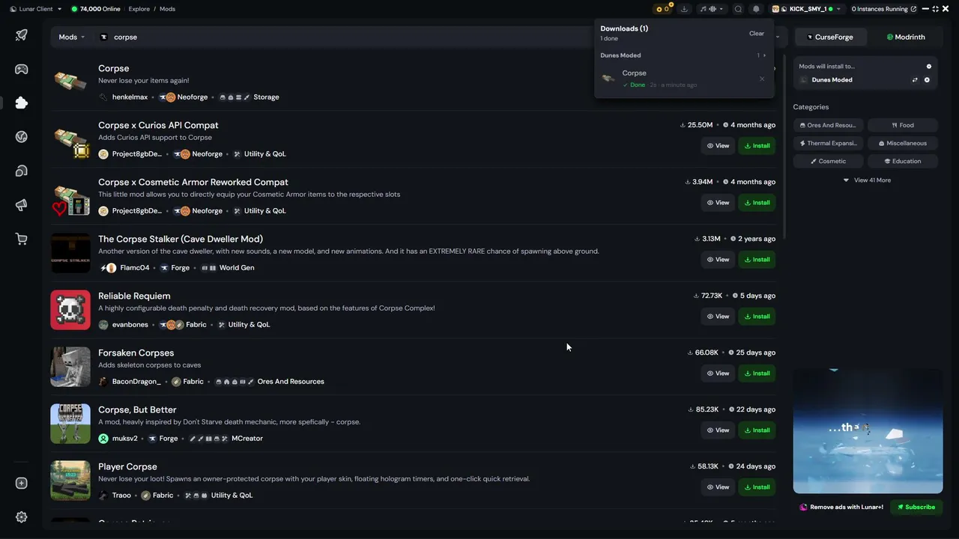Install Reliable Requiem mod
This screenshot has height=539, width=959.
pos(757,317)
